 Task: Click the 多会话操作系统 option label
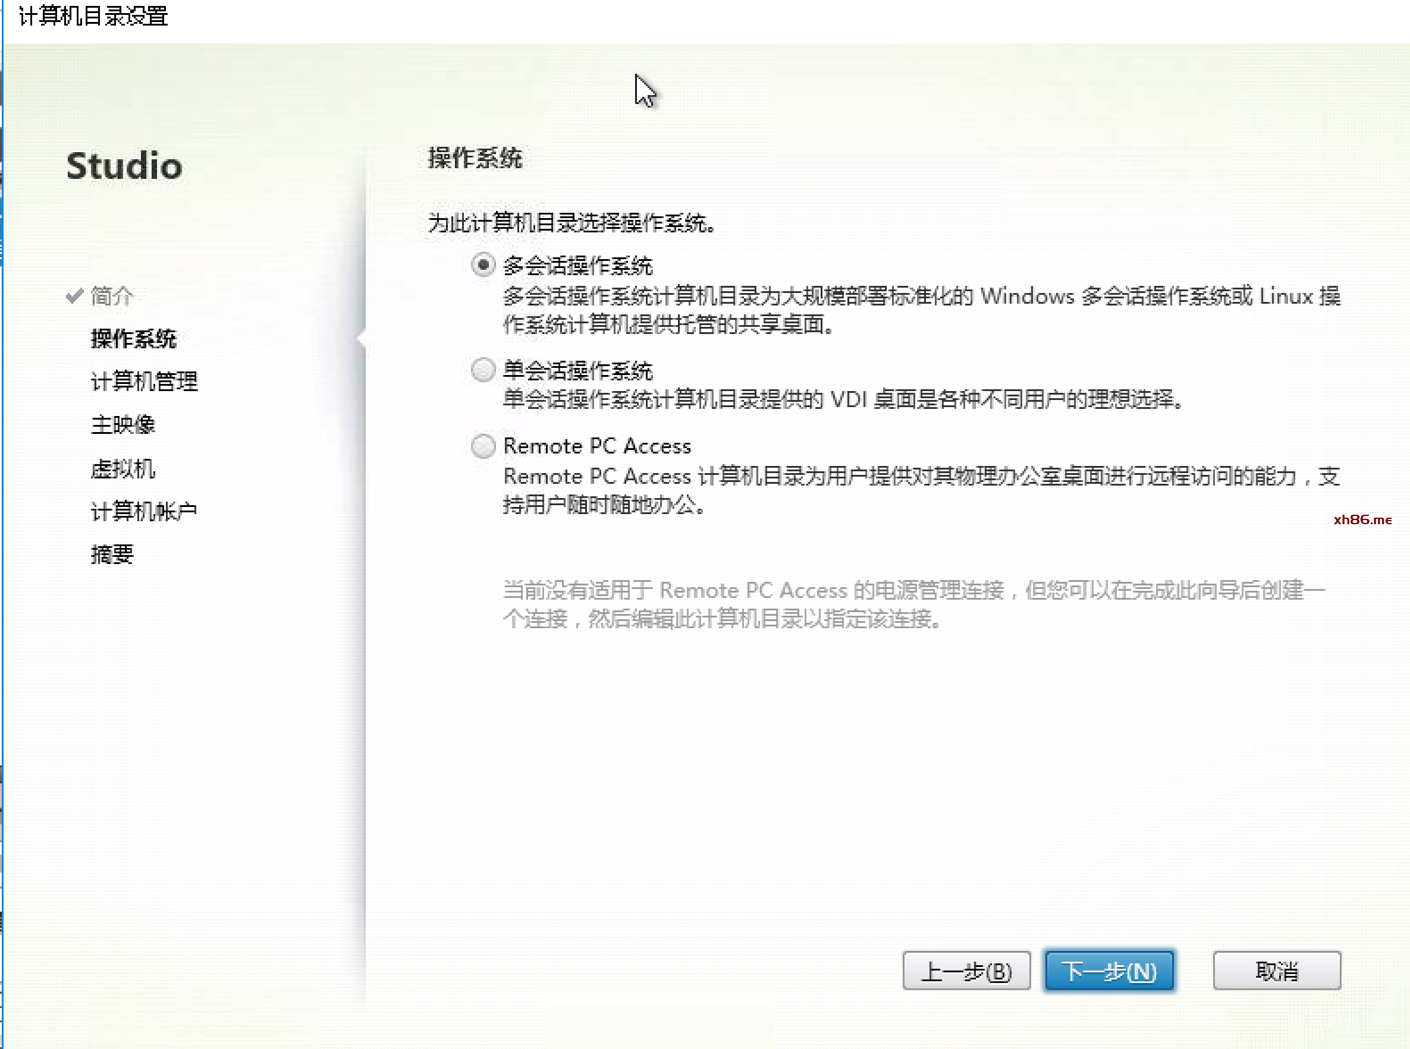(x=577, y=266)
